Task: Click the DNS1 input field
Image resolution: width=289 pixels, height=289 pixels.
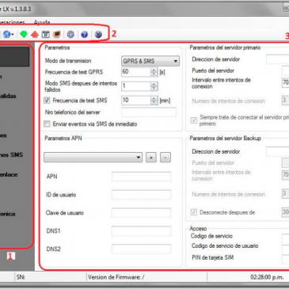Action: pos(141,231)
